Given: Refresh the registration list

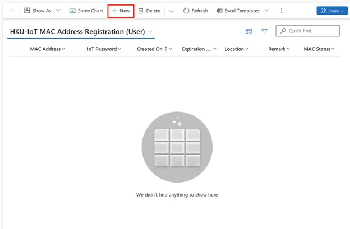Looking at the screenshot, I should [x=196, y=11].
